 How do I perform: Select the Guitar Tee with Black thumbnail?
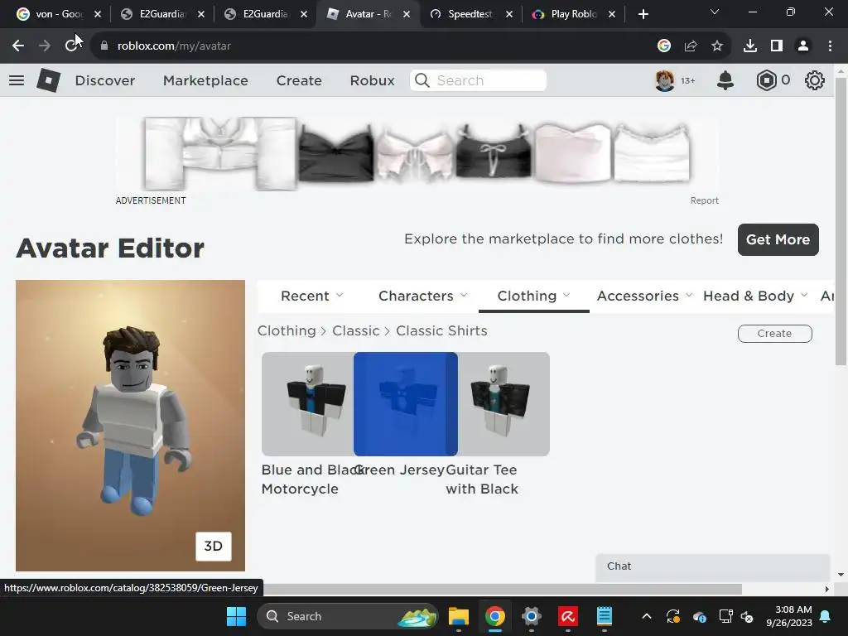tap(503, 404)
